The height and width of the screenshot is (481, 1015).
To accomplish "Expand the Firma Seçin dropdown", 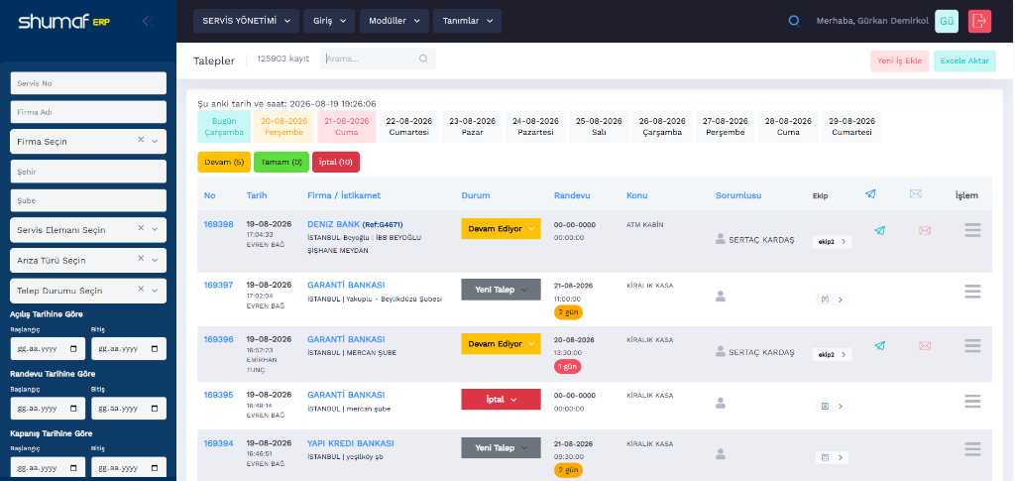I will point(155,141).
